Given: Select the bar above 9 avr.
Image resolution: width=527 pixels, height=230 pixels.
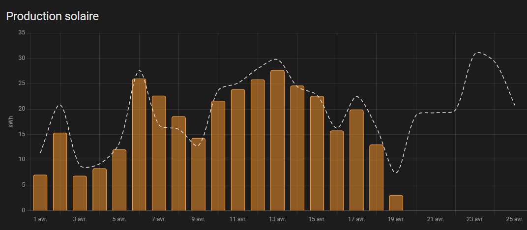Looking at the screenshot, I should (x=198, y=174).
